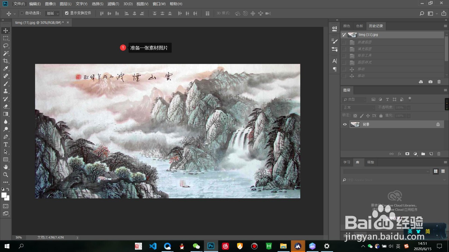Click the Add layer mask icon
The height and width of the screenshot is (252, 449).
point(407,154)
